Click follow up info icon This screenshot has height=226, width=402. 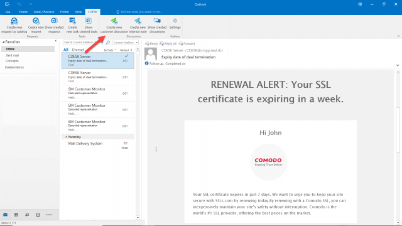click(146, 63)
